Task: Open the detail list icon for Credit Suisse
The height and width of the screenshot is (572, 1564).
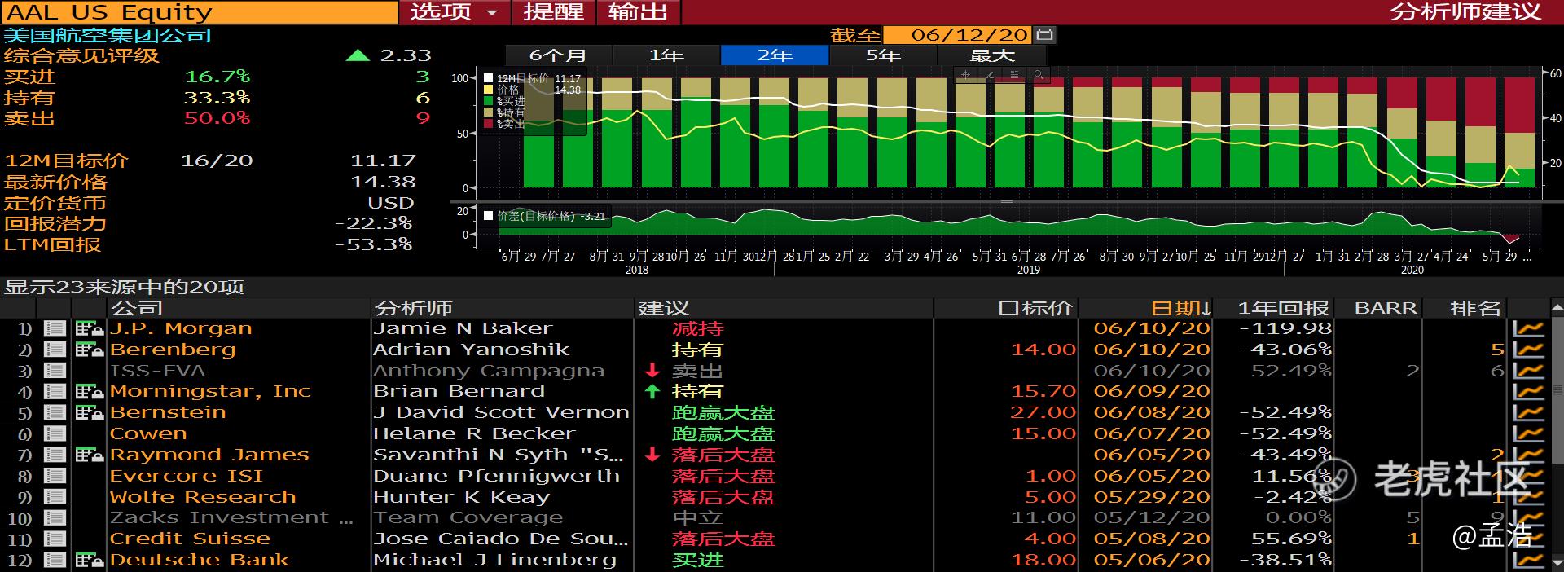Action: coord(55,539)
